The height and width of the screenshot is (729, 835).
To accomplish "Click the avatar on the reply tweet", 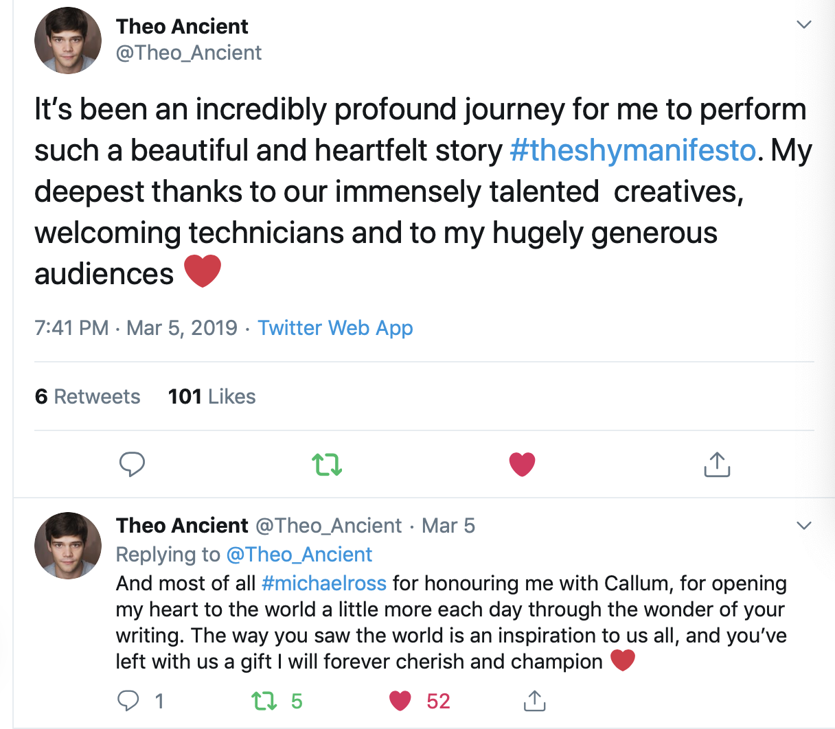I will 68,545.
